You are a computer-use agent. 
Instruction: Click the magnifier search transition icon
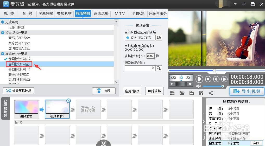[x=159, y=68]
